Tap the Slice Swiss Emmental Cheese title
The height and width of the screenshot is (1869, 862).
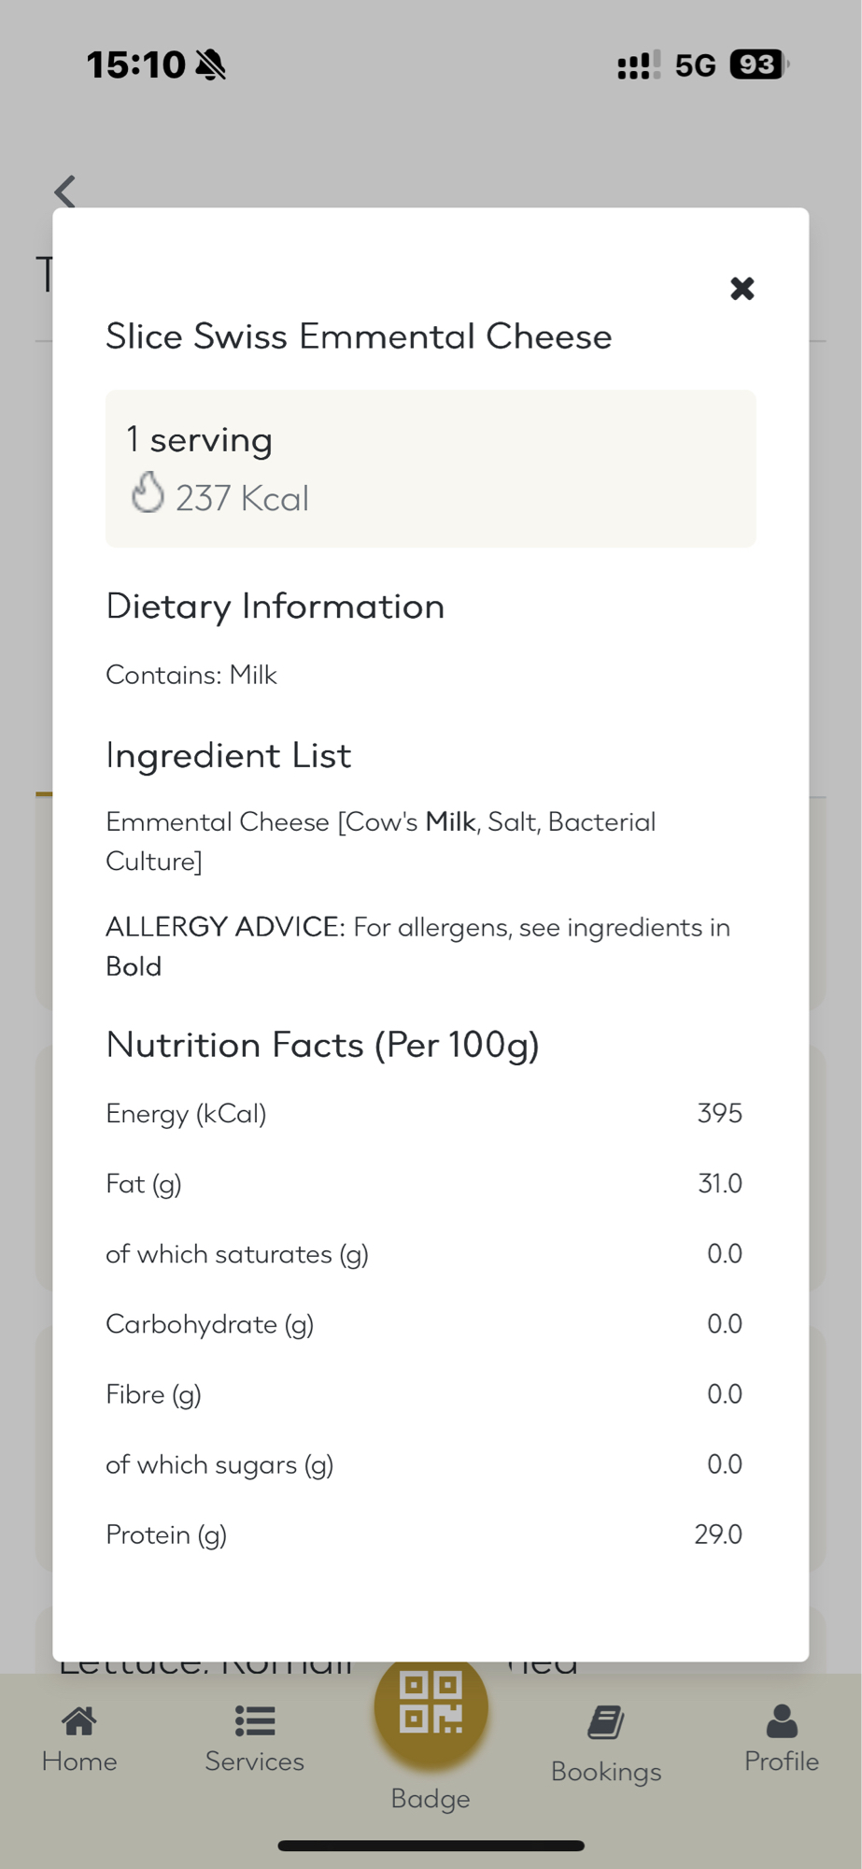tap(359, 336)
